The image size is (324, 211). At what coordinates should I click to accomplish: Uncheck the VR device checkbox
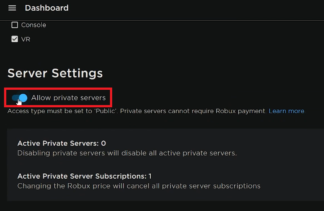15,40
